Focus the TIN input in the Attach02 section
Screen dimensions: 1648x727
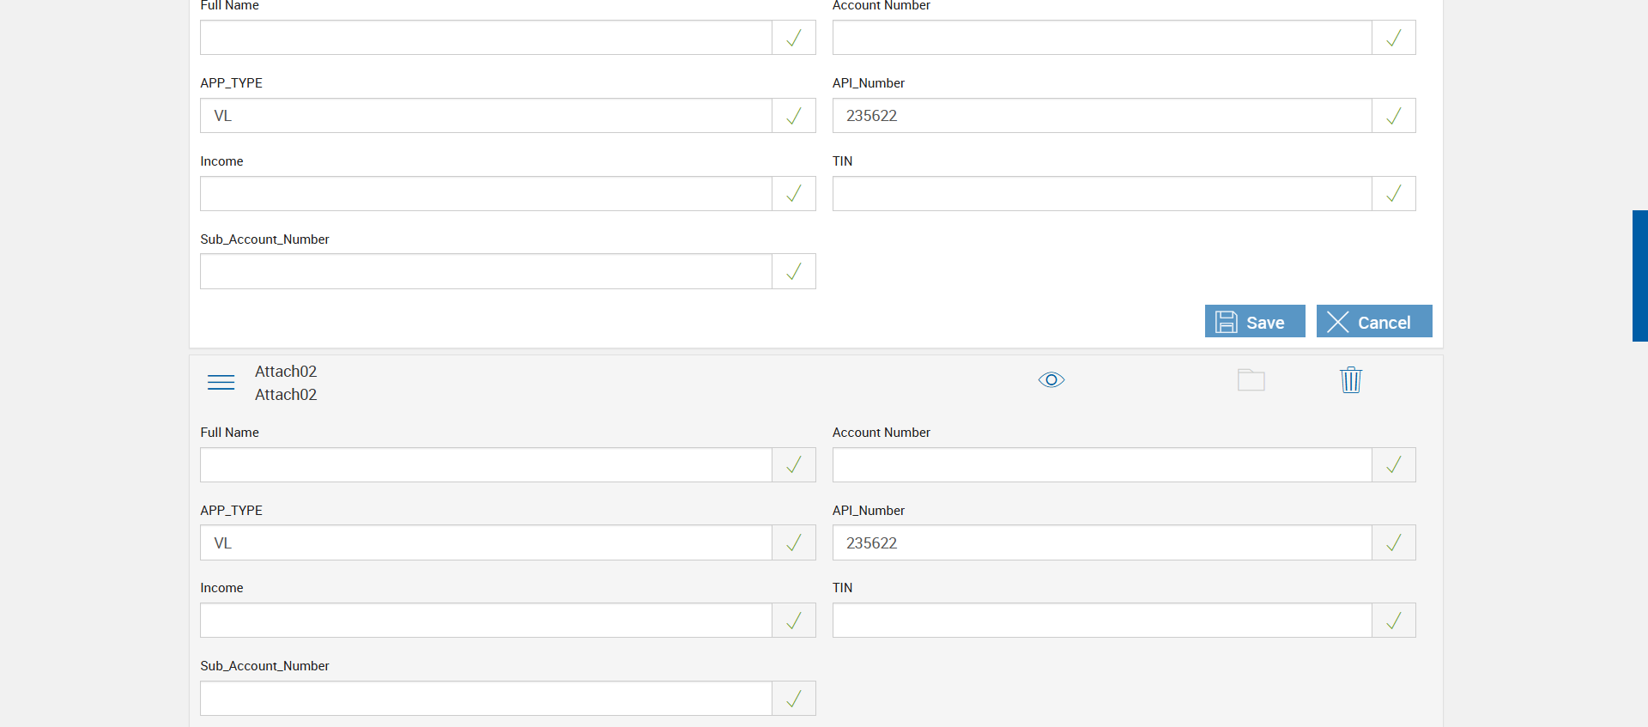point(1102,621)
